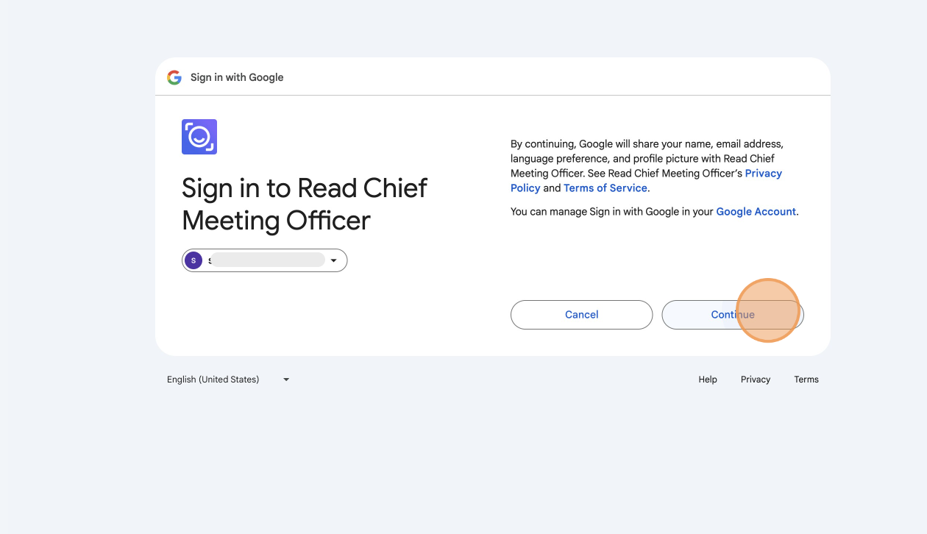Open the Terms of Service link
This screenshot has height=534, width=927.
click(605, 188)
